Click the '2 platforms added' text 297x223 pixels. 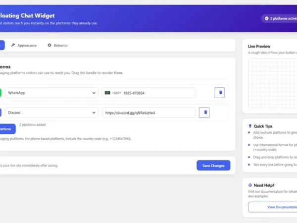pyautogui.click(x=32, y=124)
